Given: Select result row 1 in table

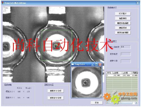Looking at the screenshot, I should coord(122,75).
